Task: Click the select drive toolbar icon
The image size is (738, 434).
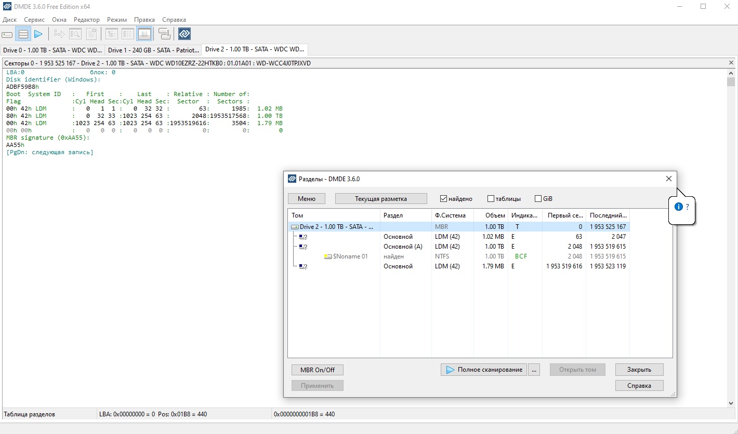Action: pyautogui.click(x=7, y=34)
